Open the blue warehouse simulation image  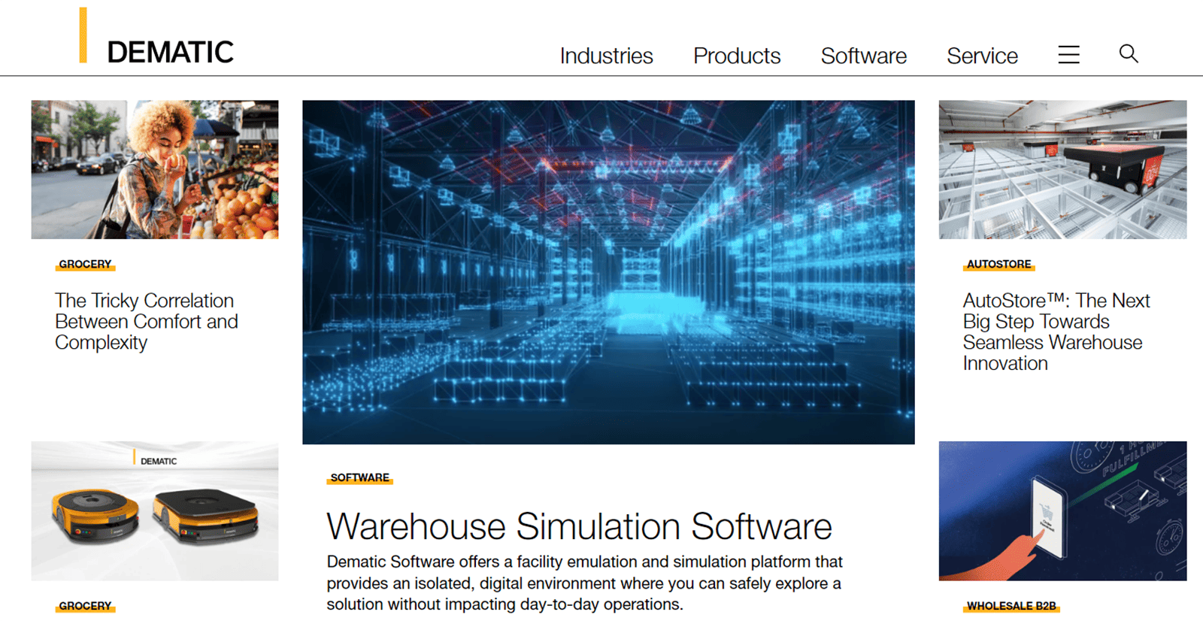pos(608,272)
